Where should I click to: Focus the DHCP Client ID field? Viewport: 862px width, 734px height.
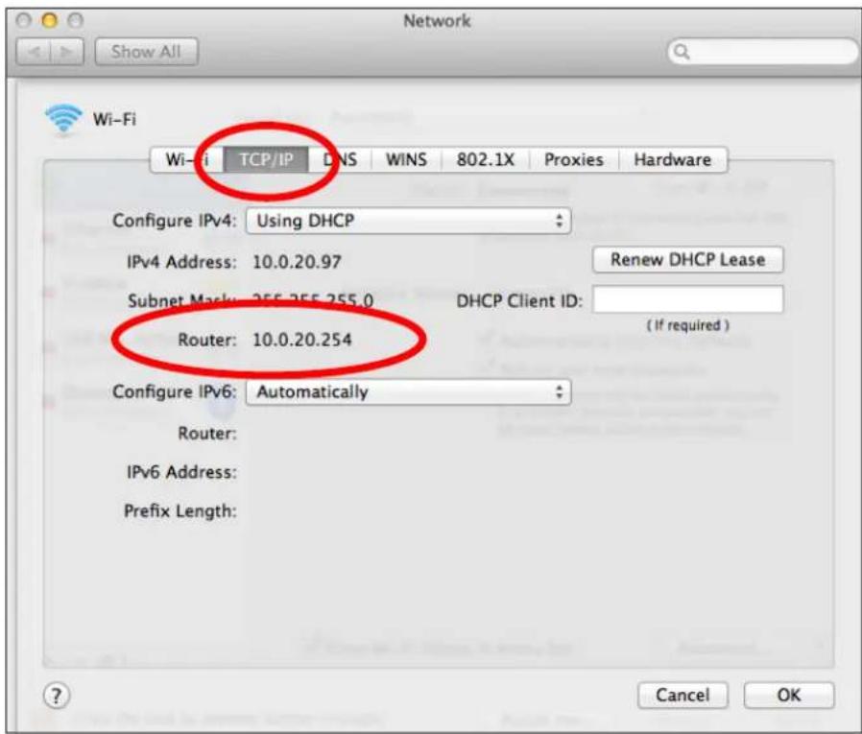[x=687, y=299]
